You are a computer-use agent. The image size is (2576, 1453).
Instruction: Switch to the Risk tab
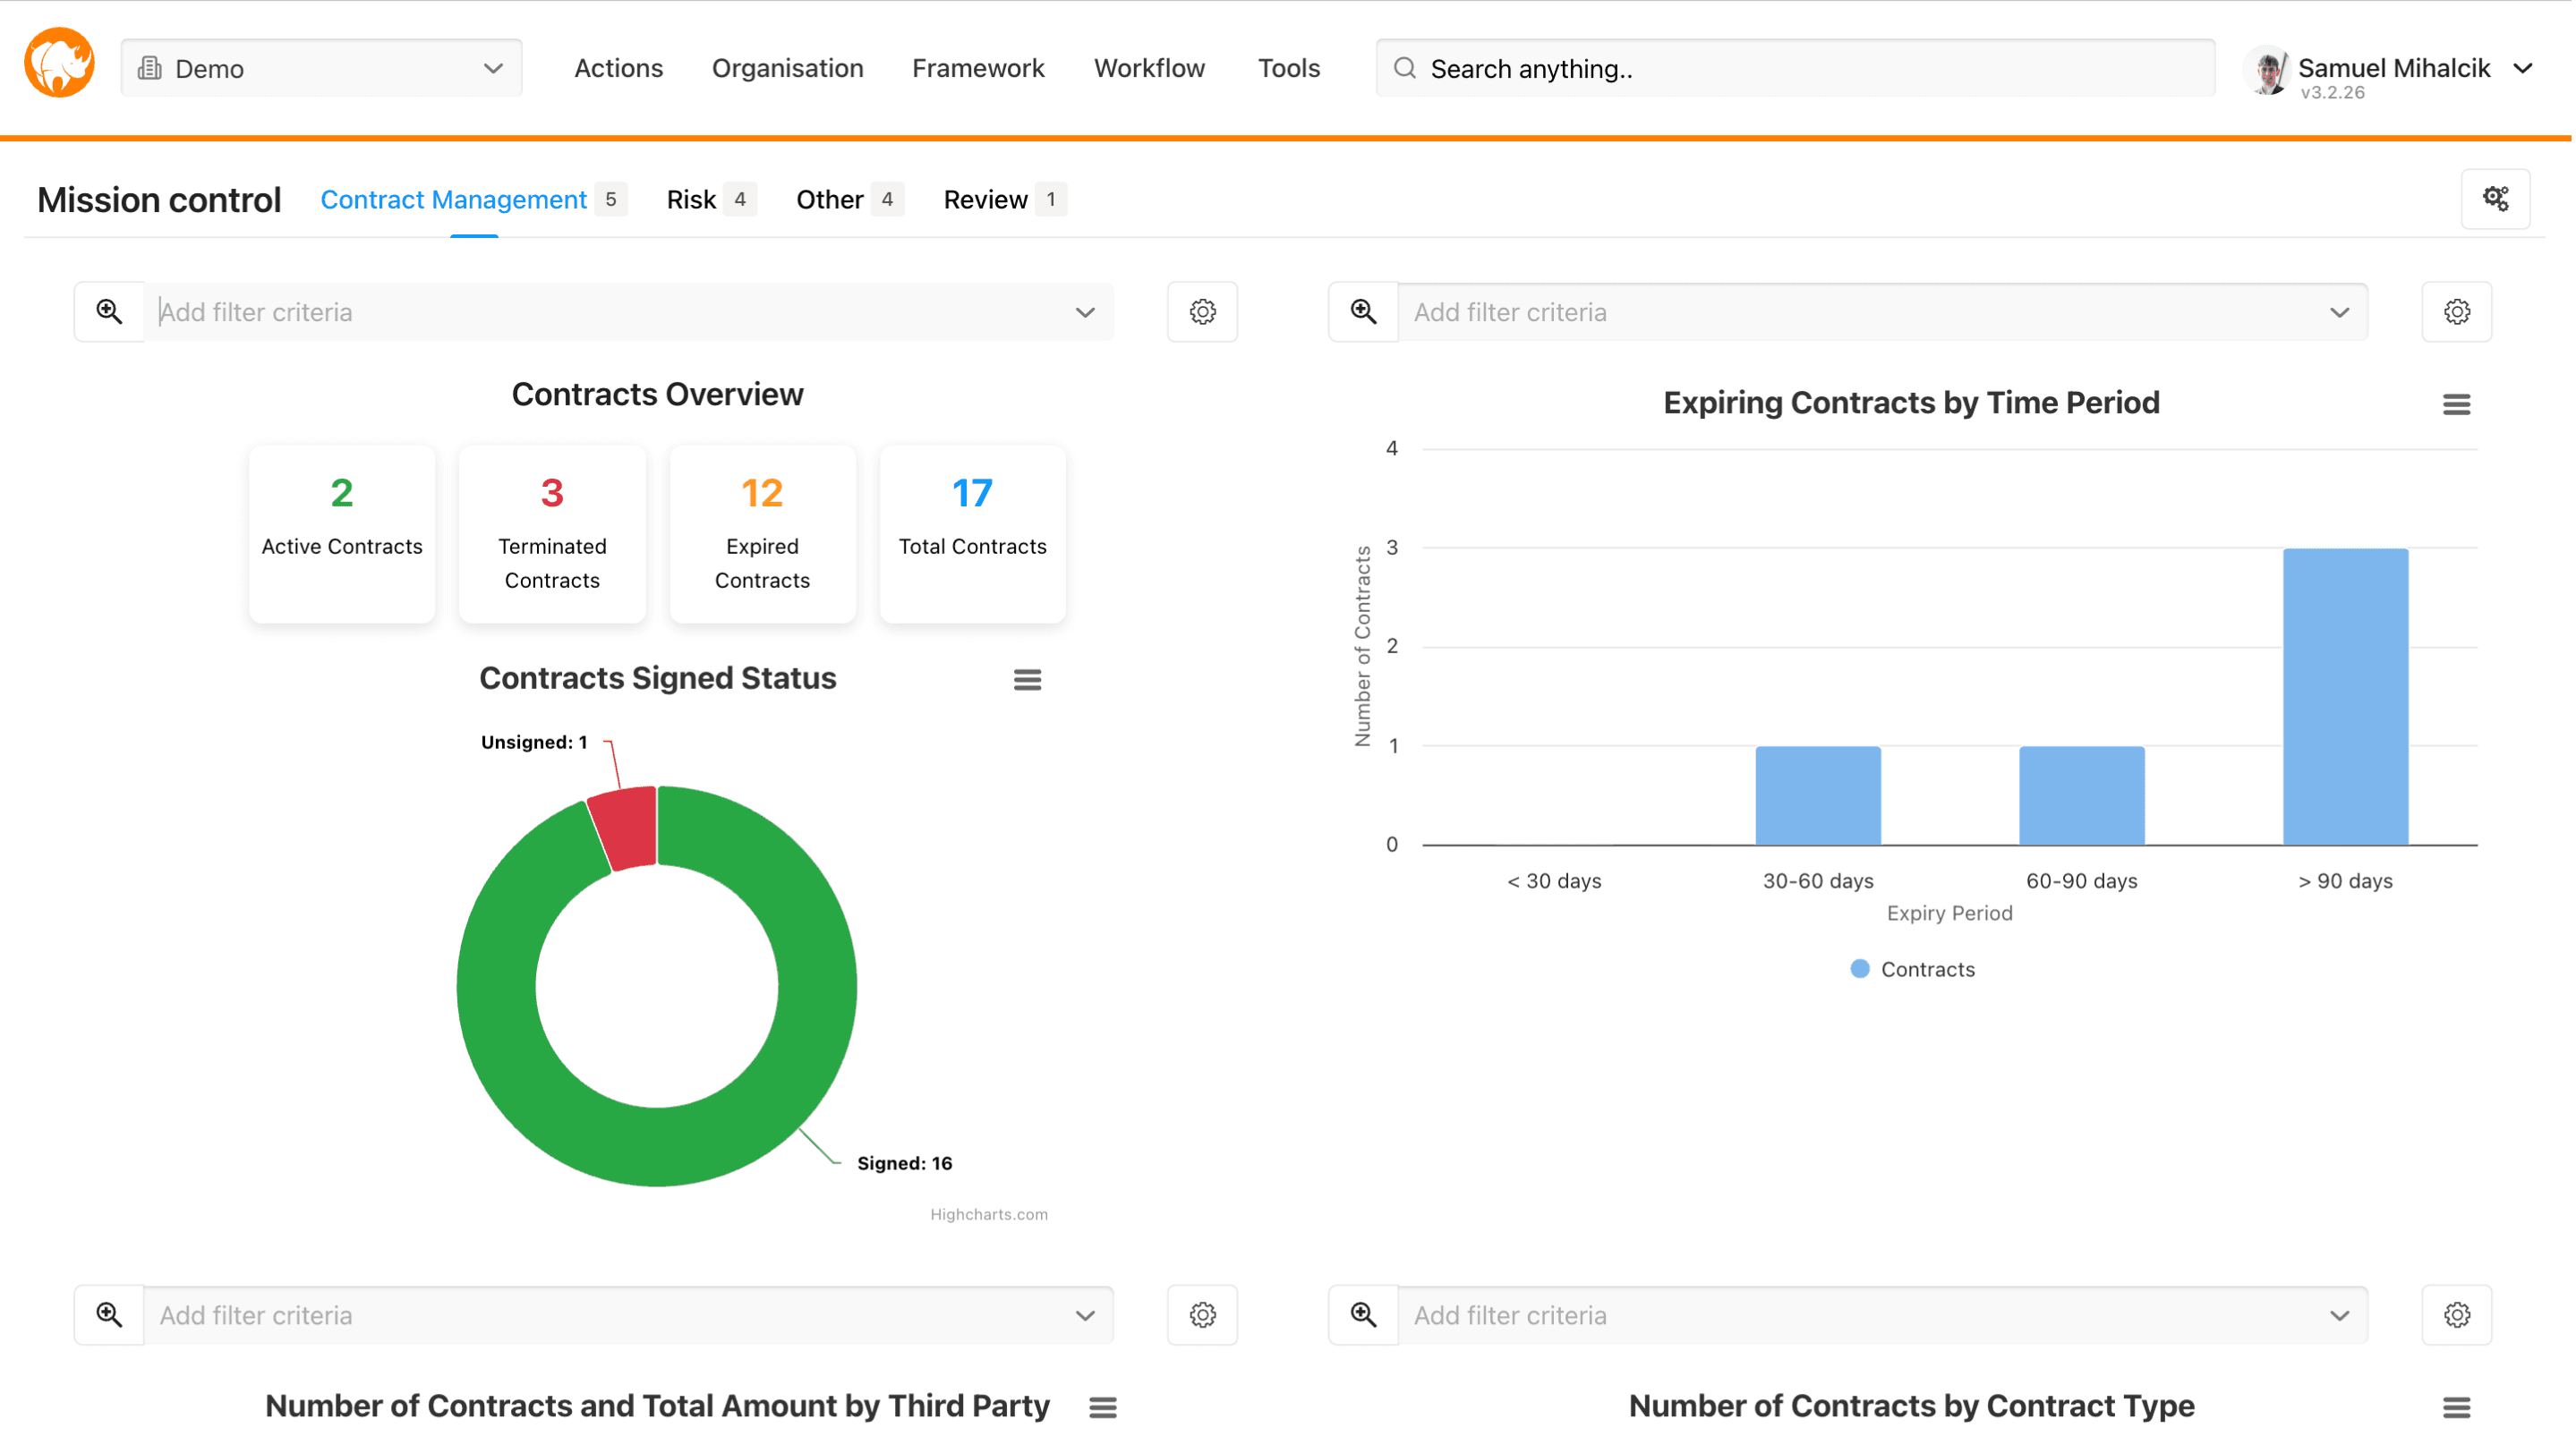[691, 198]
